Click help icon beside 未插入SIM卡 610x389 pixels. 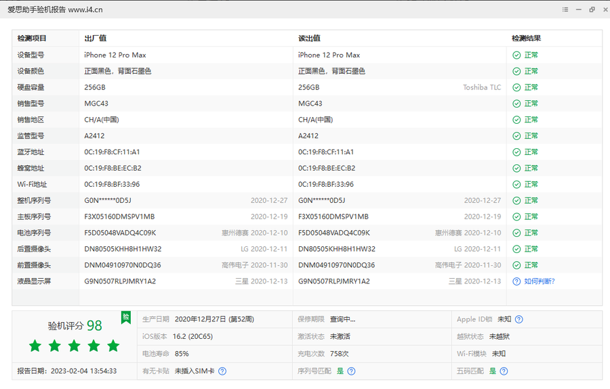click(x=222, y=371)
